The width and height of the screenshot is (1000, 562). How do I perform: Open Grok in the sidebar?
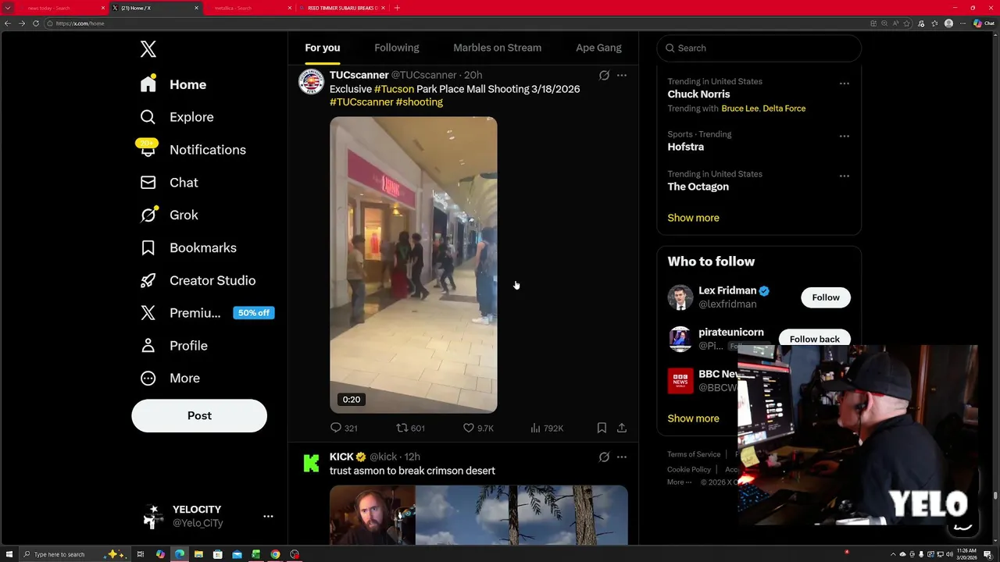coord(170,215)
